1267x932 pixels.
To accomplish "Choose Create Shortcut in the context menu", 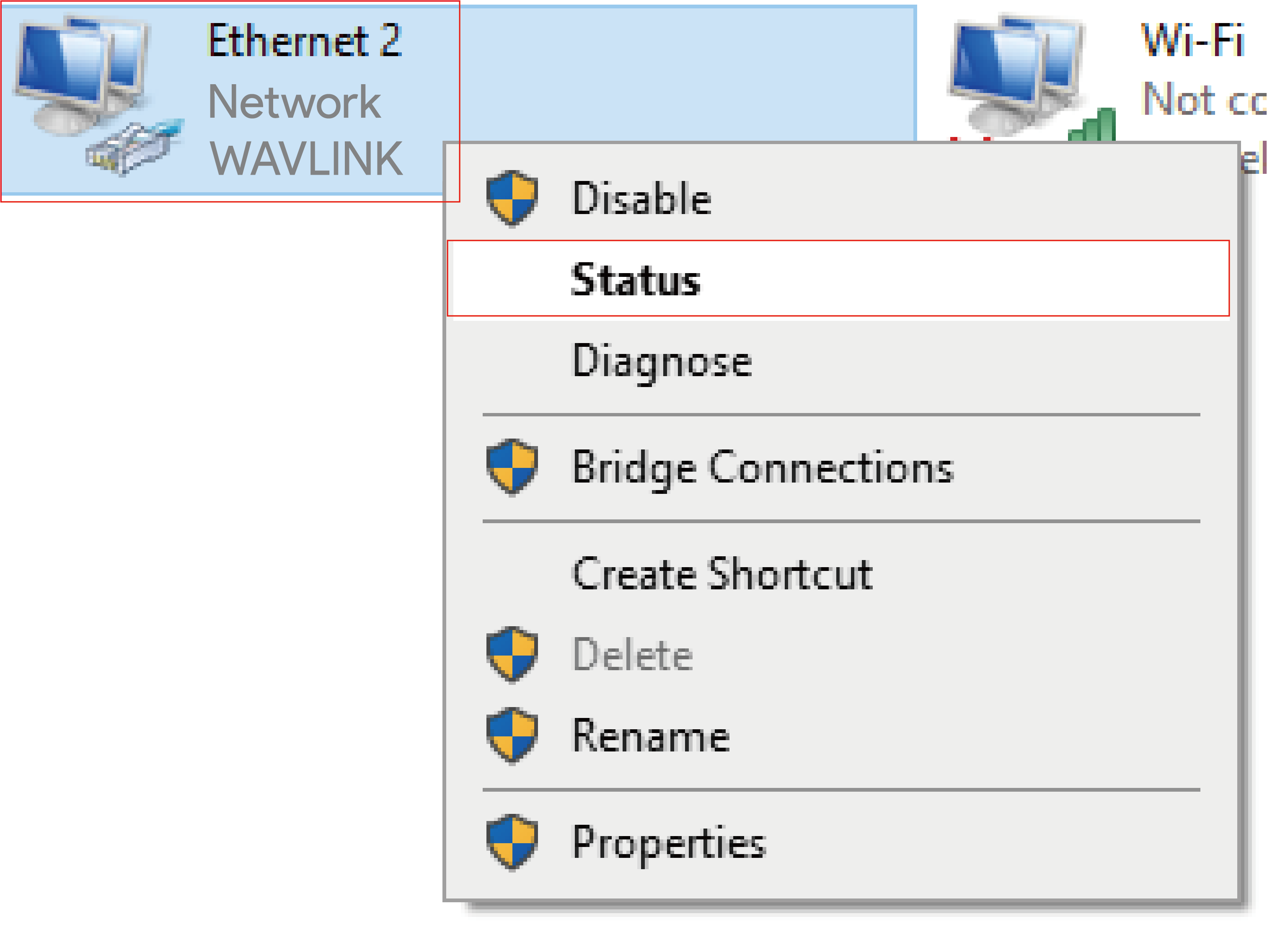I will [x=722, y=574].
